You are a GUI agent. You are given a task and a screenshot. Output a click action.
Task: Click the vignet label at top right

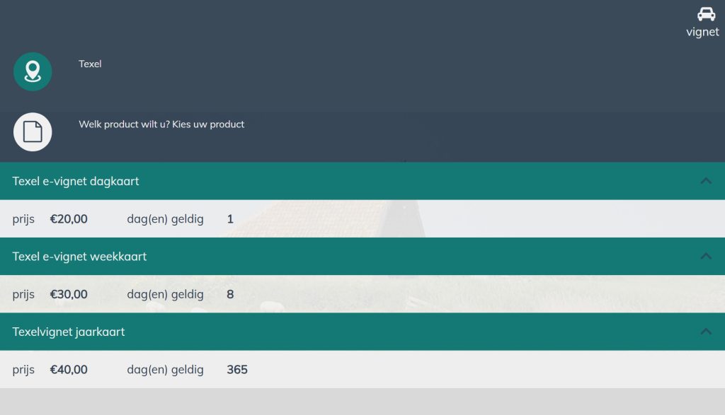pos(702,32)
